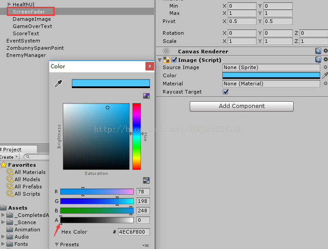
Task: Collapse the Presets section
Action: (x=56, y=244)
